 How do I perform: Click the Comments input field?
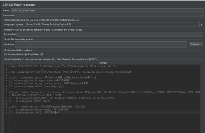click(109, 15)
